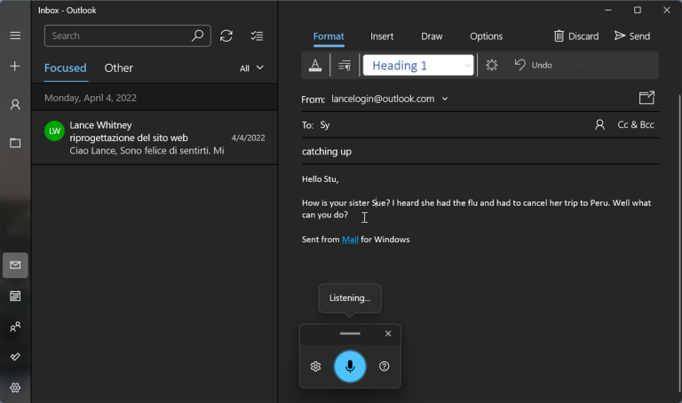Image resolution: width=682 pixels, height=403 pixels.
Task: Open voice typing settings gear
Action: coord(315,367)
